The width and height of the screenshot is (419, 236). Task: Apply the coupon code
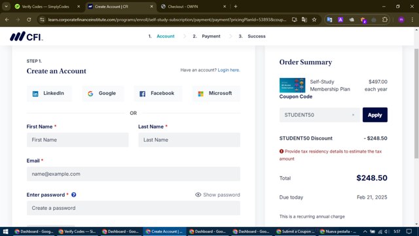(x=375, y=115)
